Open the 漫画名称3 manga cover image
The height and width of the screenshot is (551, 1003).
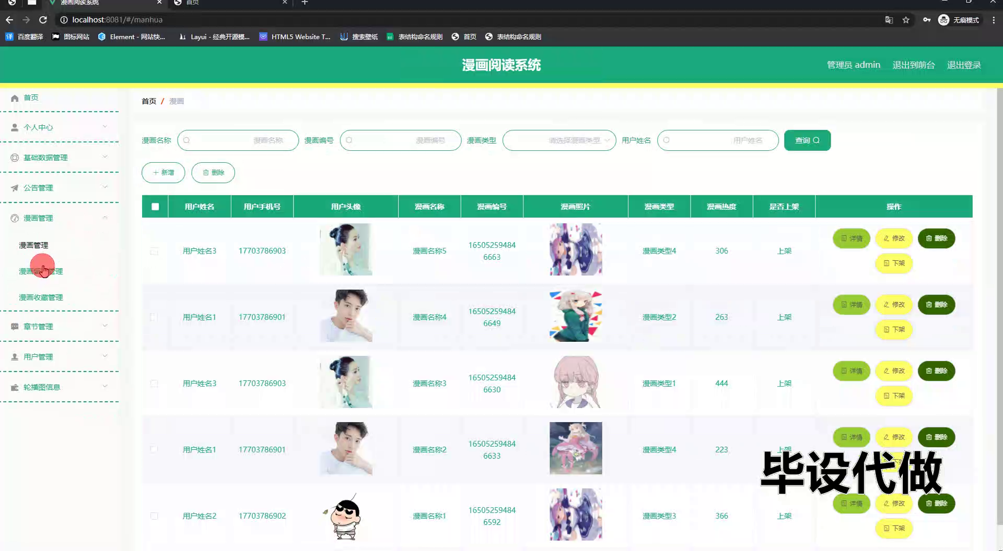tap(576, 382)
